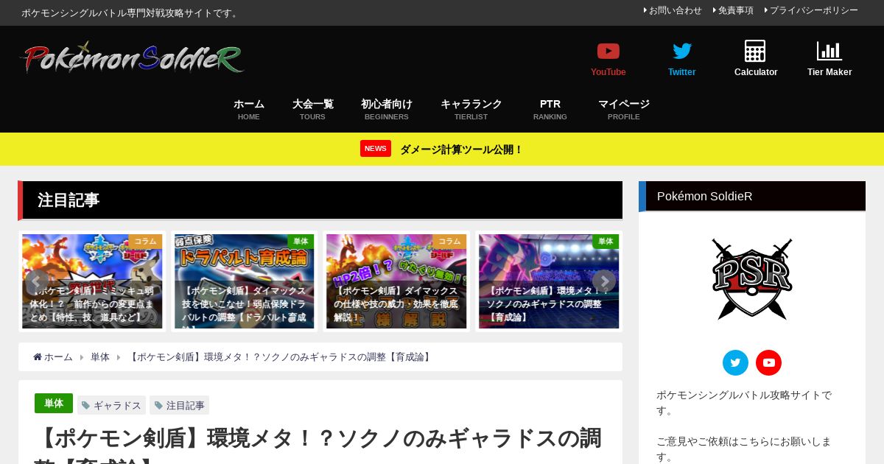Image resolution: width=884 pixels, height=464 pixels.
Task: Click the red NEWS badge
Action: tap(376, 149)
